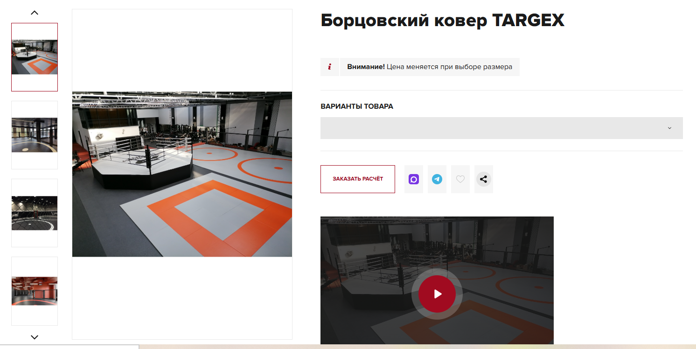Click the notice Цена меняется при выборе размера
The height and width of the screenshot is (349, 696).
pos(450,67)
